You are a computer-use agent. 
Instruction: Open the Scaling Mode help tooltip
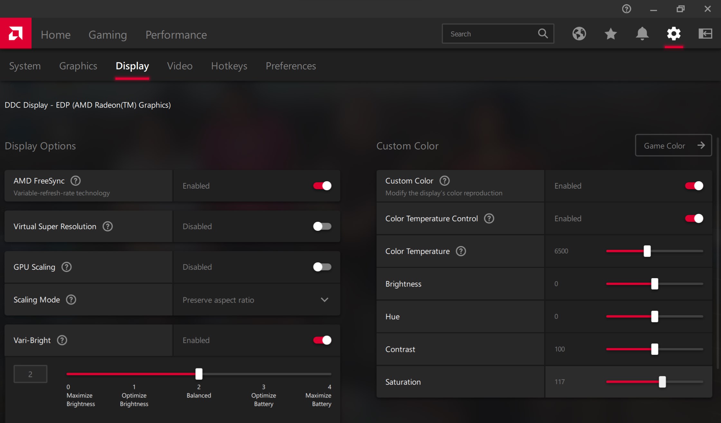tap(71, 300)
